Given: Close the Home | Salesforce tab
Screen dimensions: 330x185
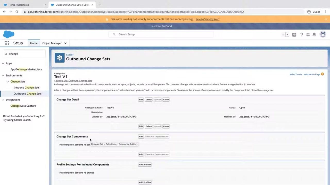Looking at the screenshot, I should (x=45, y=5).
